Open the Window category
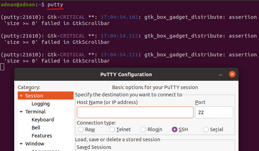Screen dimensions: 259x151 tap(35, 144)
